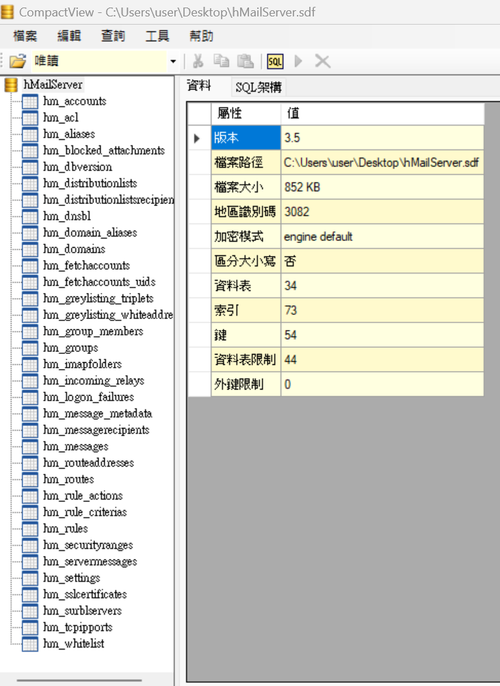Screen dimensions: 500x686
Task: Click the tree panel horizontal scrollbar
Action: coord(79,681)
